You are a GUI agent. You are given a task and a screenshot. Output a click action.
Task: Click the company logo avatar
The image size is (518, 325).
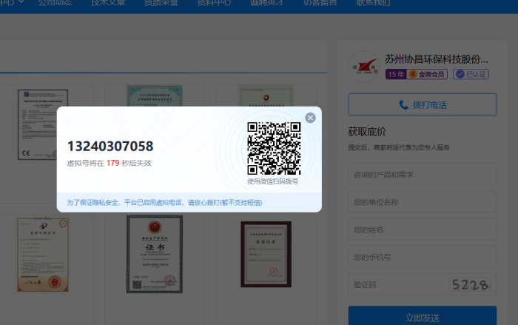pyautogui.click(x=363, y=66)
